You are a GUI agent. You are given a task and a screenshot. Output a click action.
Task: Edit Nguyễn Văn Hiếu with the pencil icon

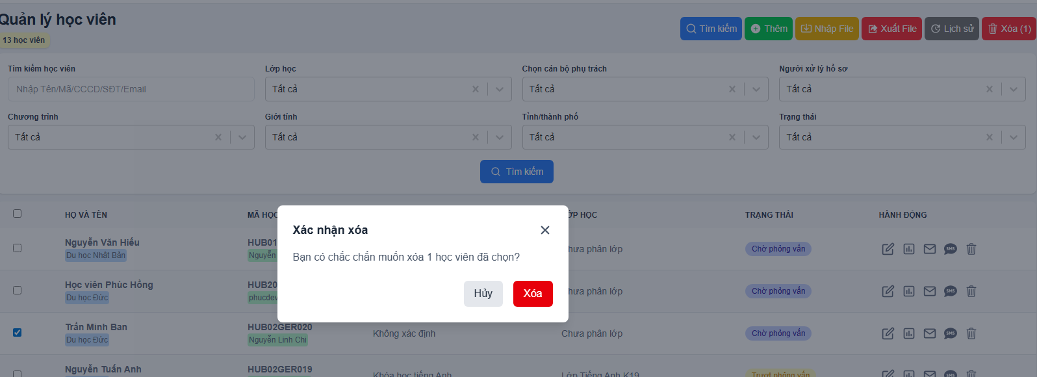888,249
